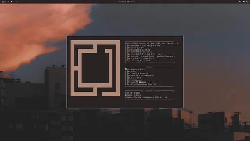Click the 'Software' section header
Viewport: 250px width, 141px height.
[150, 67]
